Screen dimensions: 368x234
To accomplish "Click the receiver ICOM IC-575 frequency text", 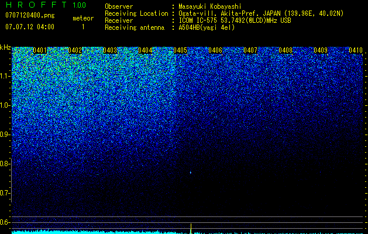I will pos(235,20).
